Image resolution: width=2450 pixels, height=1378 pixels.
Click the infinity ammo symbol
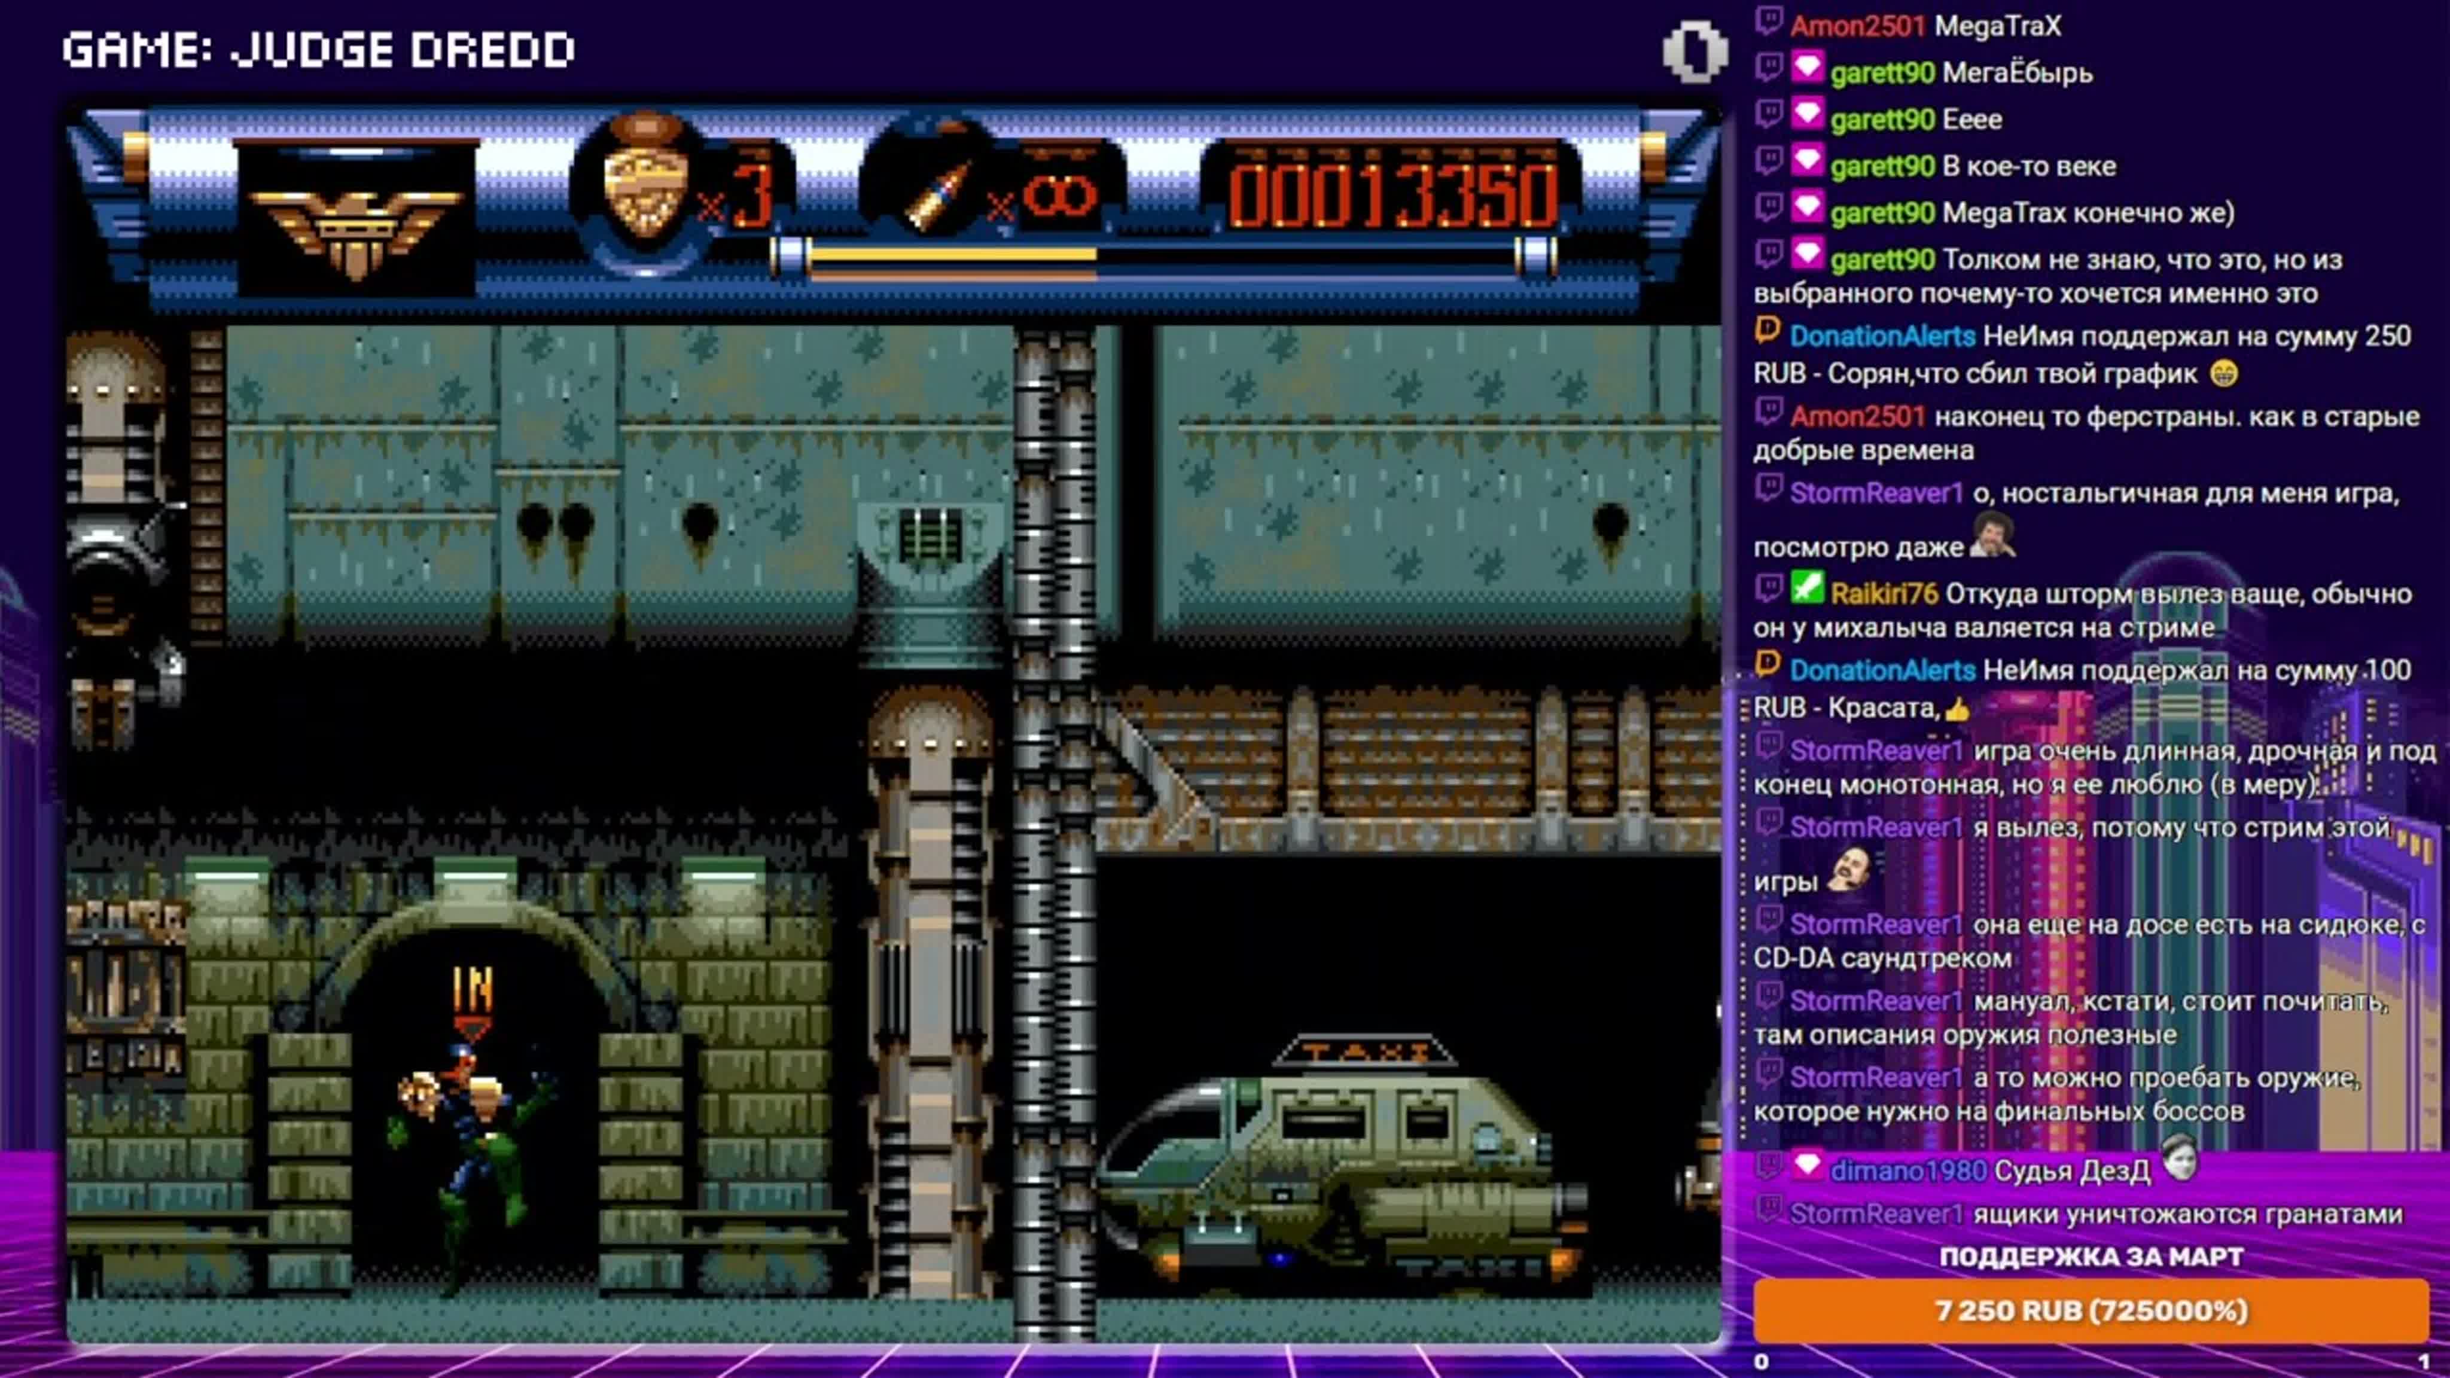tap(1059, 197)
